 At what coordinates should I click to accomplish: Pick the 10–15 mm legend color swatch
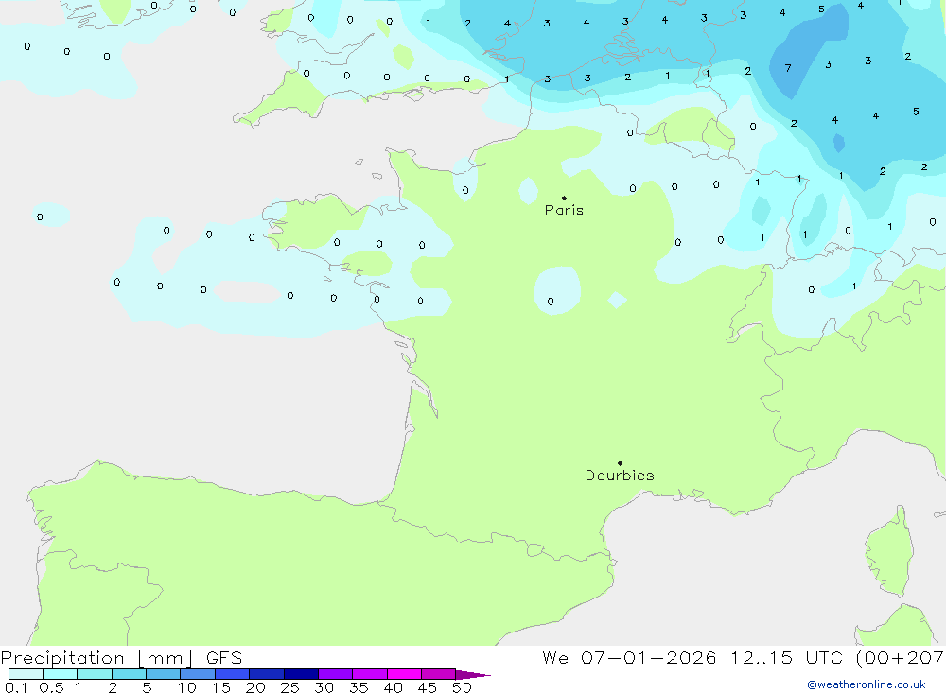click(198, 674)
